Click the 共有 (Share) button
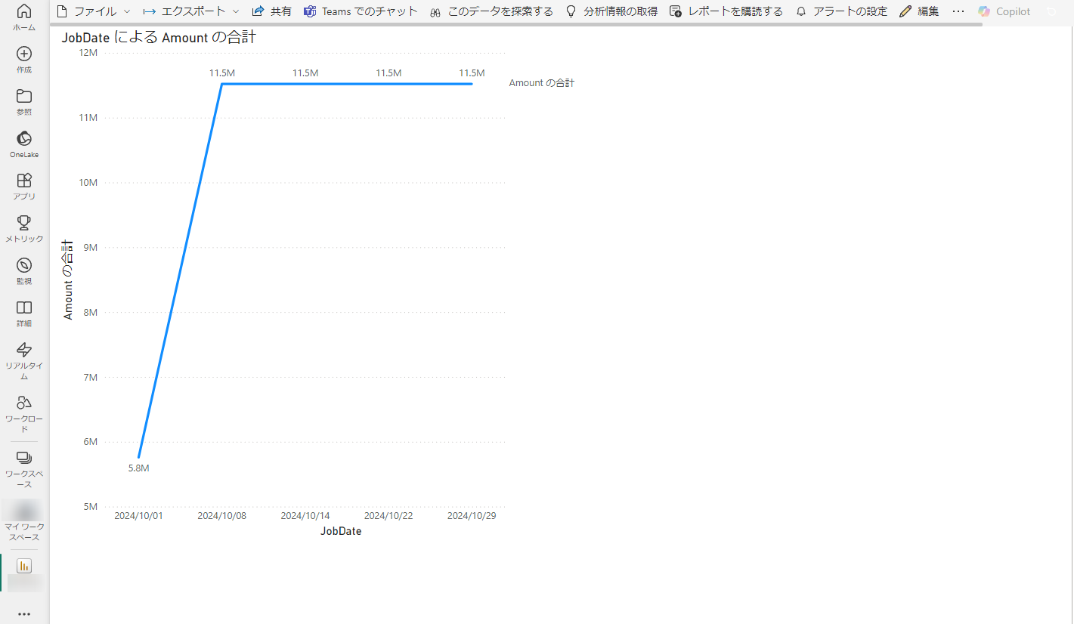This screenshot has height=624, width=1074. (x=271, y=11)
